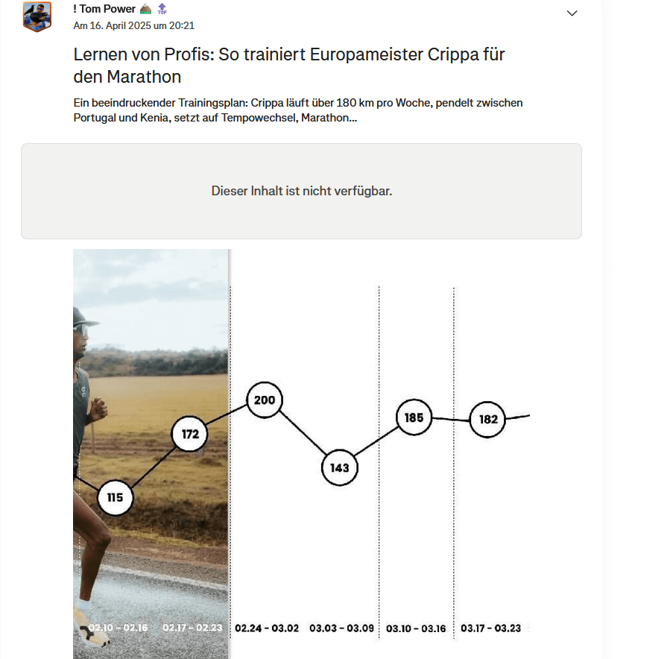The width and height of the screenshot is (667, 659).
Task: Open Tom Power's profile avatar
Action: click(37, 16)
